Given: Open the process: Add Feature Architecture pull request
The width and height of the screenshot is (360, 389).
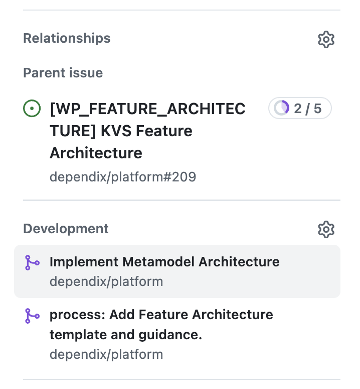Looking at the screenshot, I should [161, 315].
